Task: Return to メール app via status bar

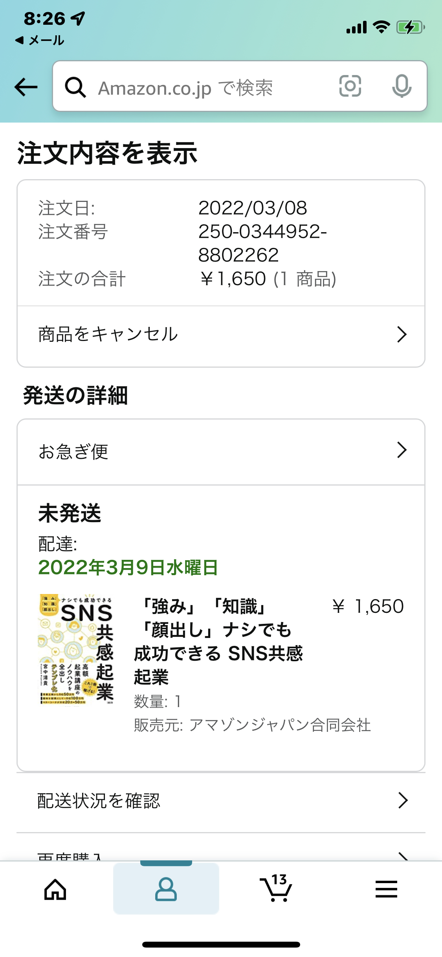Action: (39, 40)
